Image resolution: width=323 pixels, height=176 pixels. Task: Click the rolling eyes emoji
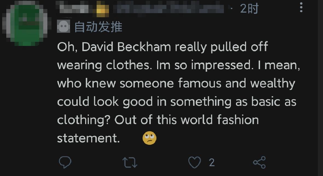[x=149, y=138]
